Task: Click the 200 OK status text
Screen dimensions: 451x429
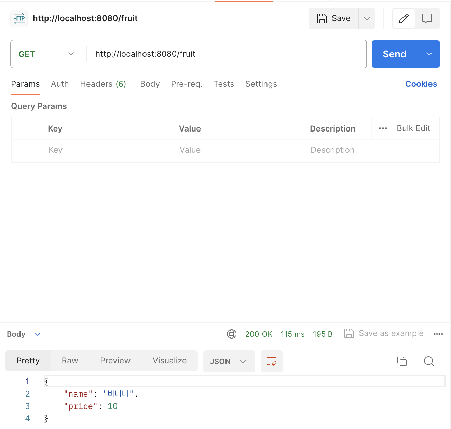Action: [x=259, y=334]
